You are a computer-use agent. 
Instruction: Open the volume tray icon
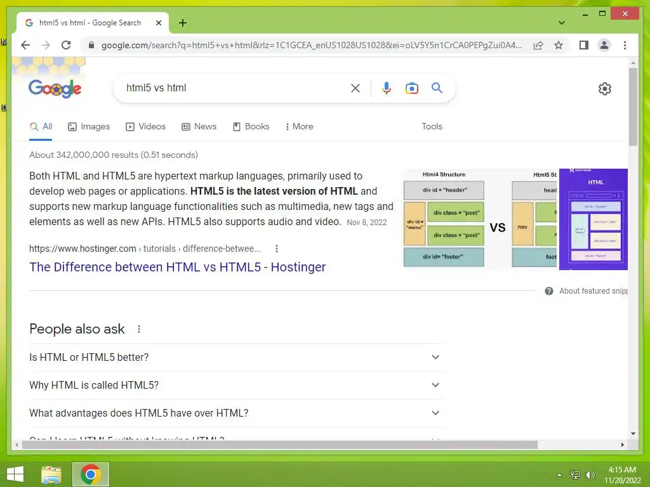click(x=590, y=474)
